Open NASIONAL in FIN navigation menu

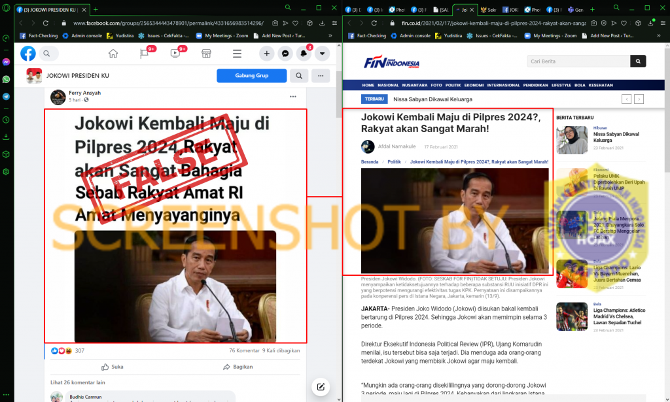click(388, 86)
